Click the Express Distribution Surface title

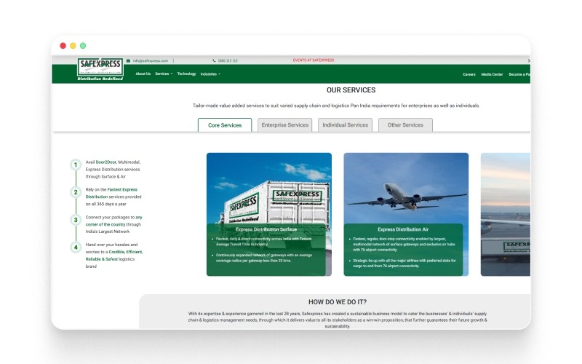click(x=266, y=229)
